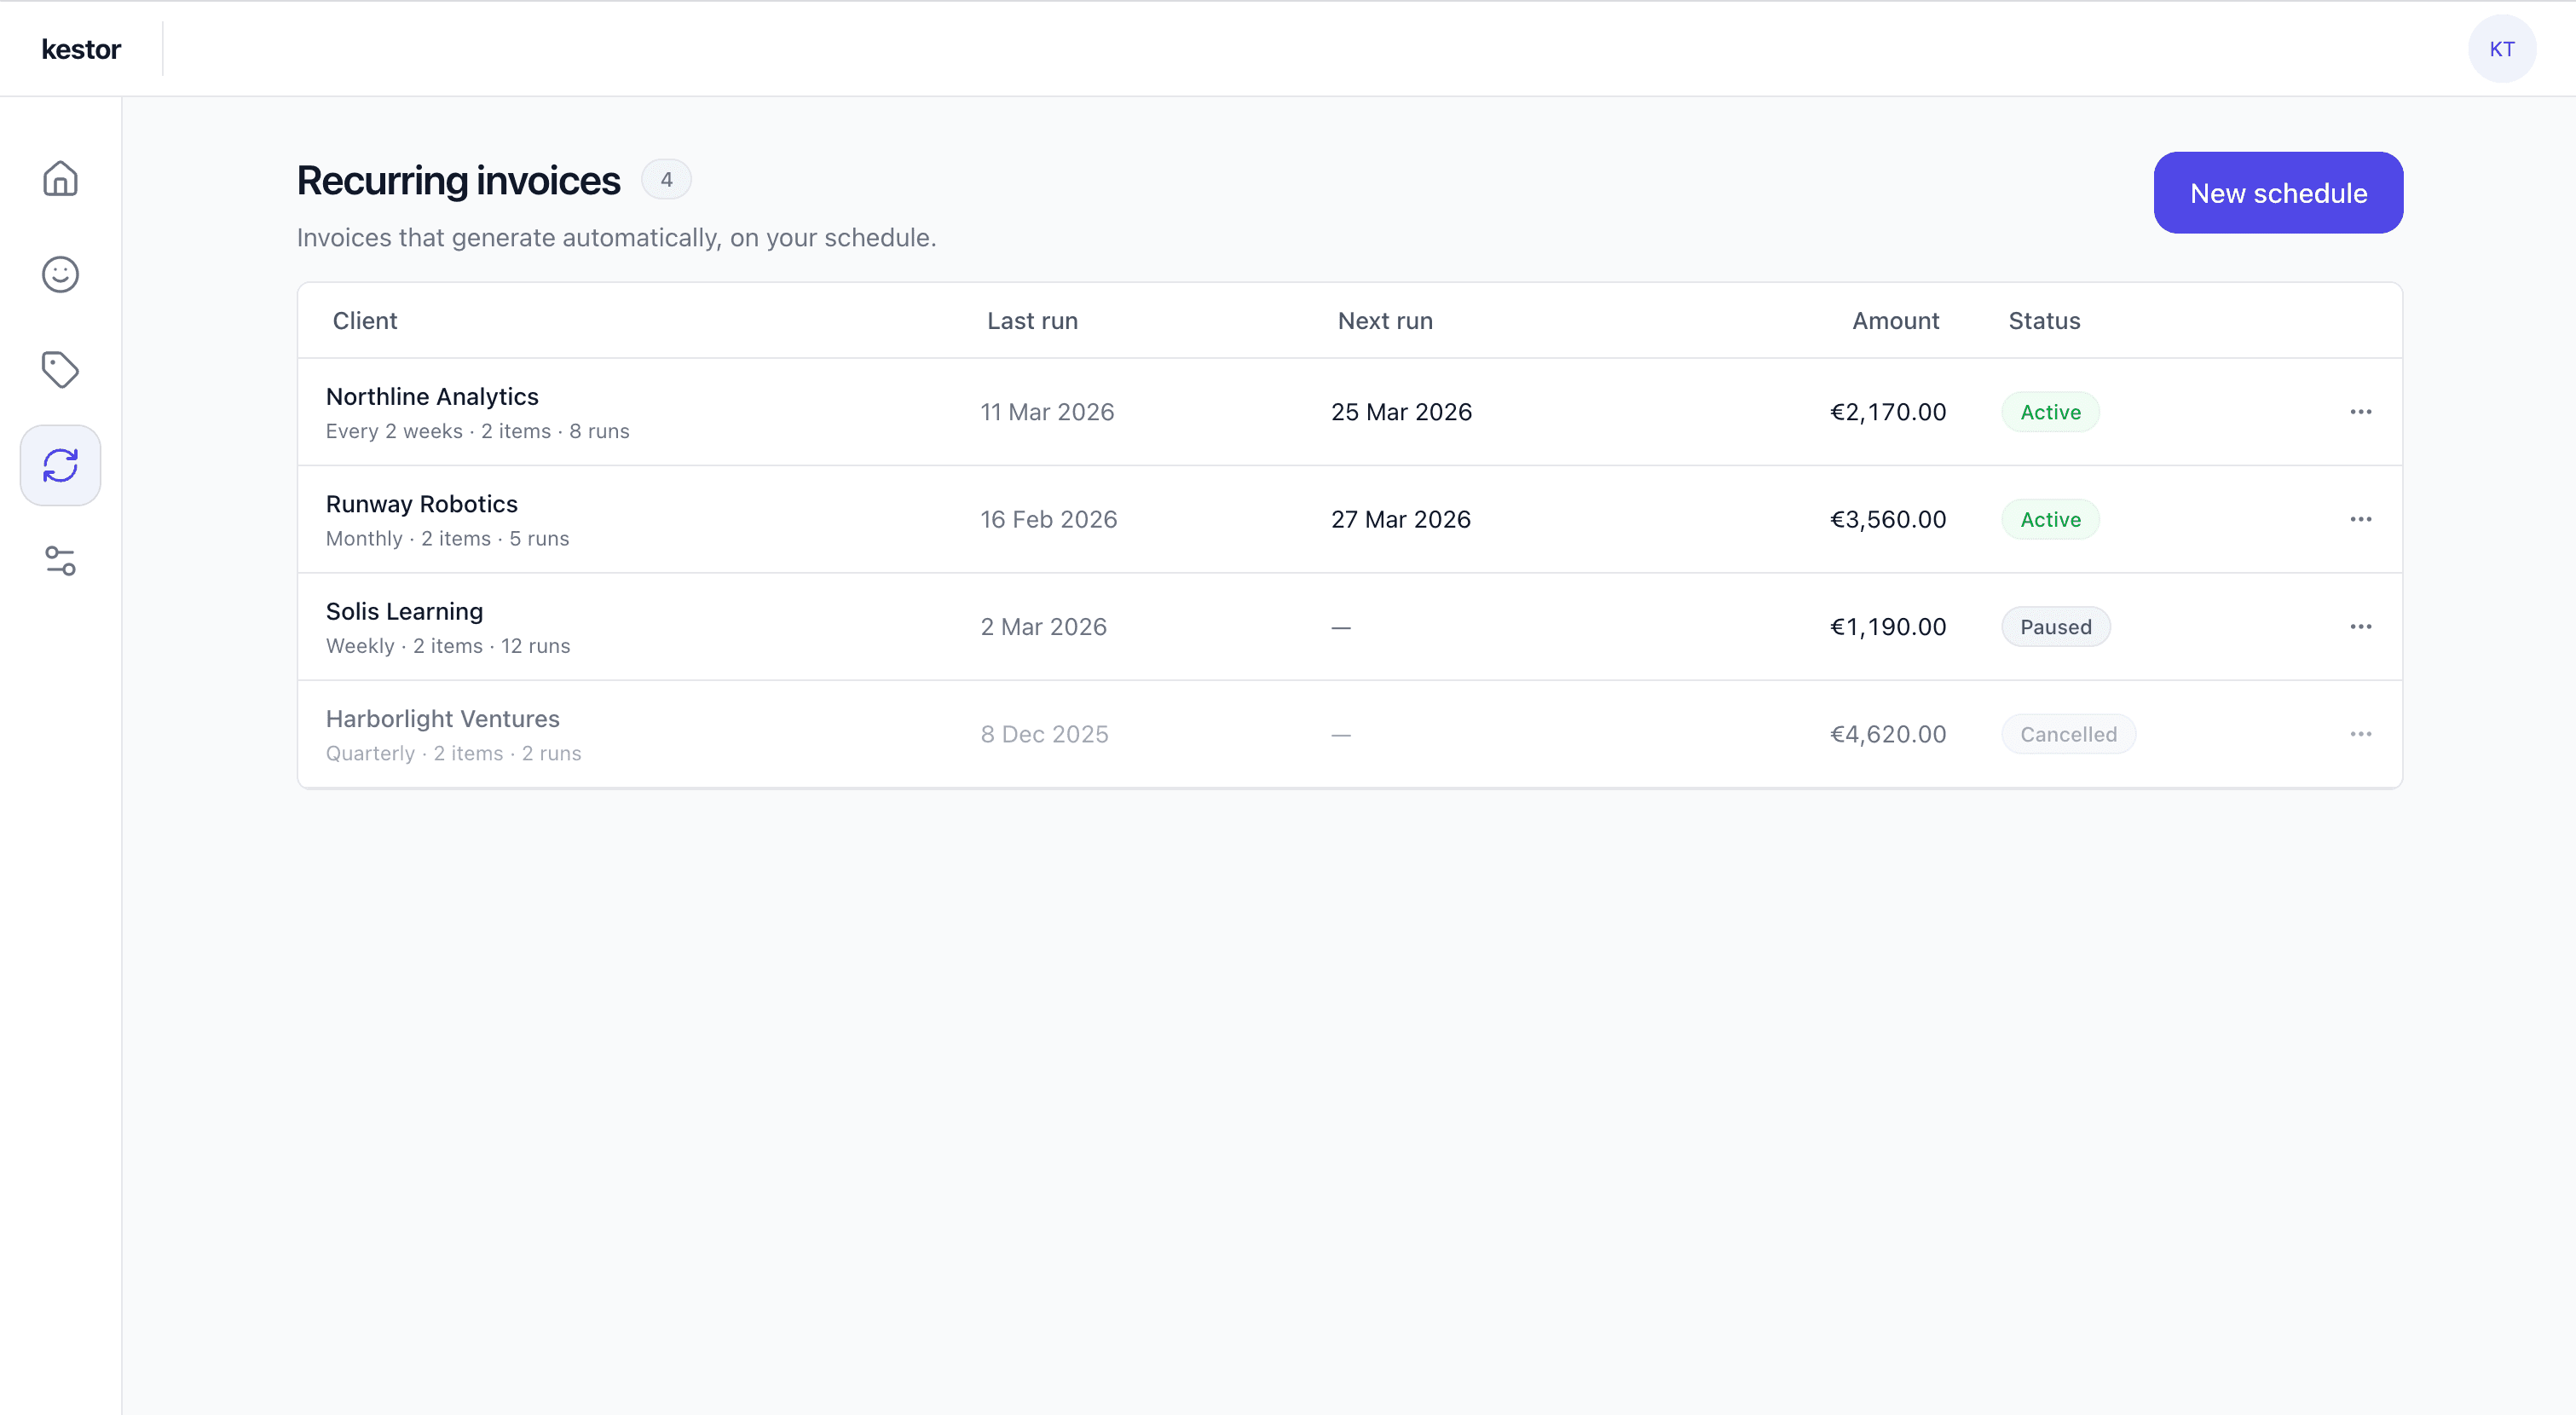Sort by the Last run column header
Screen dimensions: 2576x1415
point(1032,320)
